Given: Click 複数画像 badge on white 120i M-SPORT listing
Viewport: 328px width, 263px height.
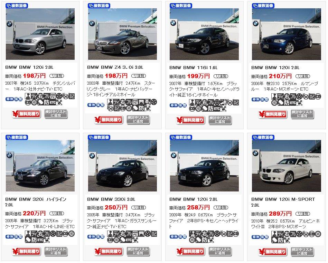Looking at the screenshot, I should 263,138.
